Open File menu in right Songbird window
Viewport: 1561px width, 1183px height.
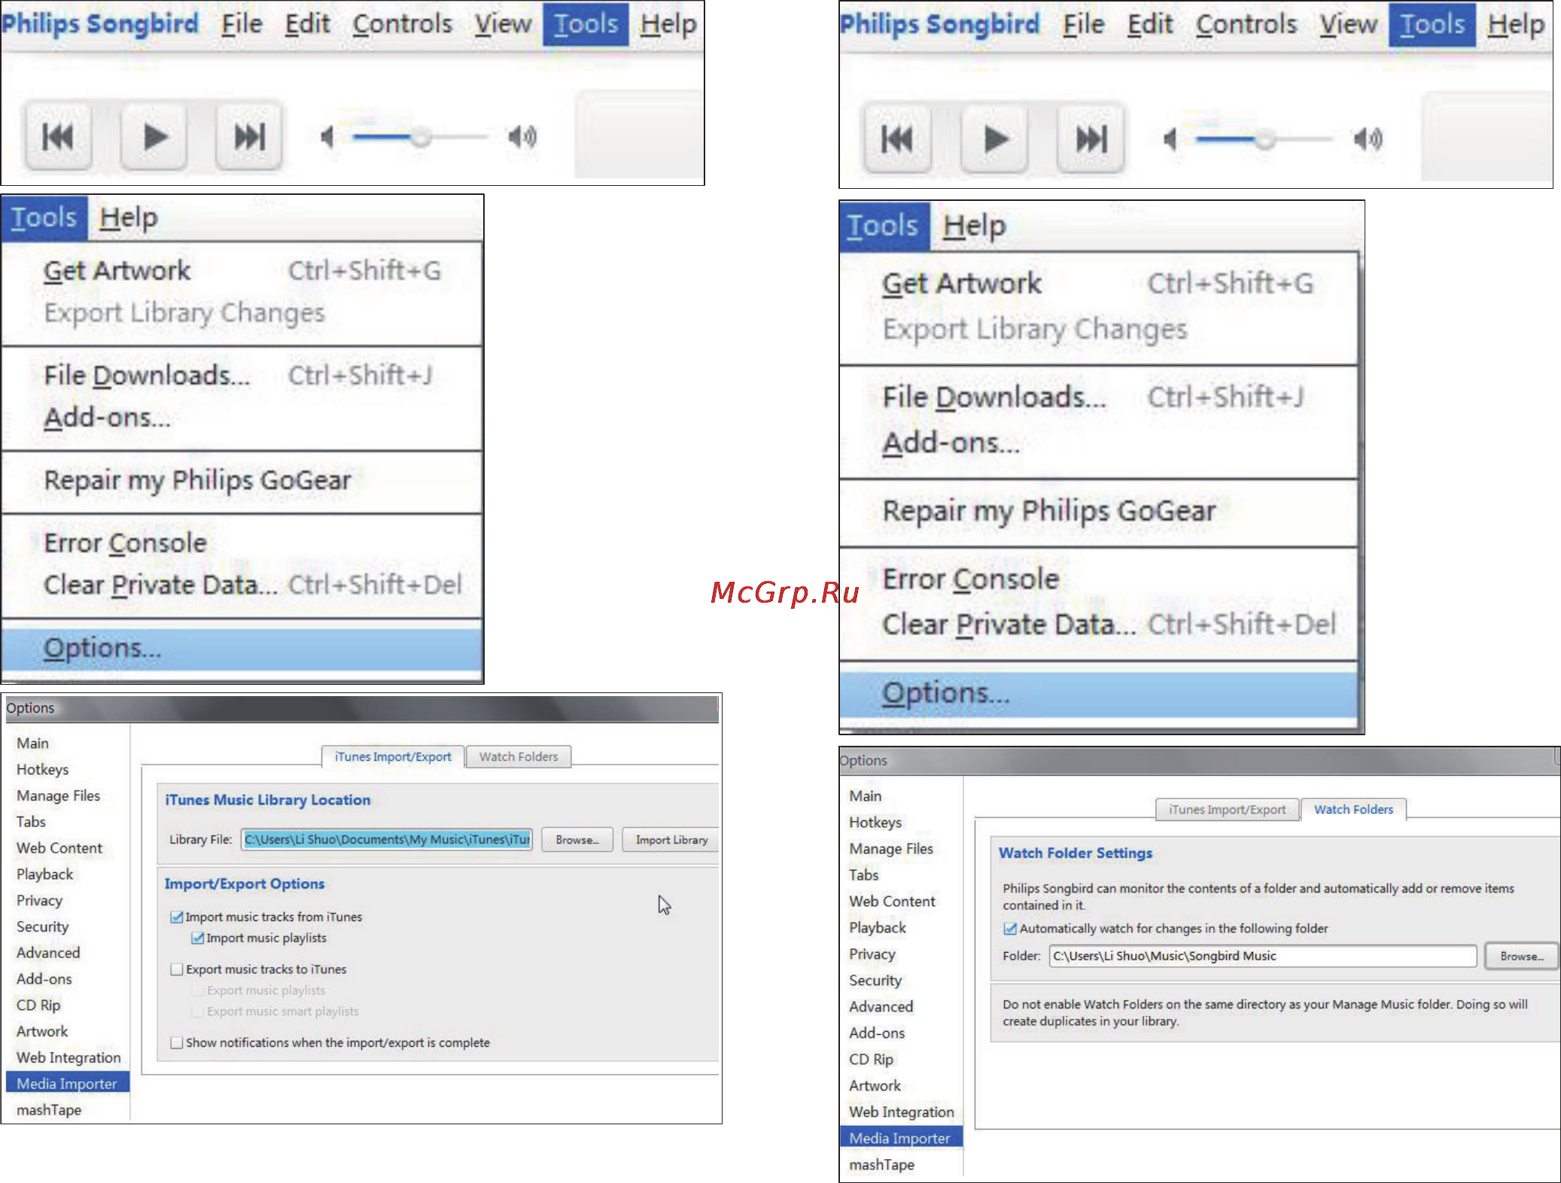tap(1083, 25)
